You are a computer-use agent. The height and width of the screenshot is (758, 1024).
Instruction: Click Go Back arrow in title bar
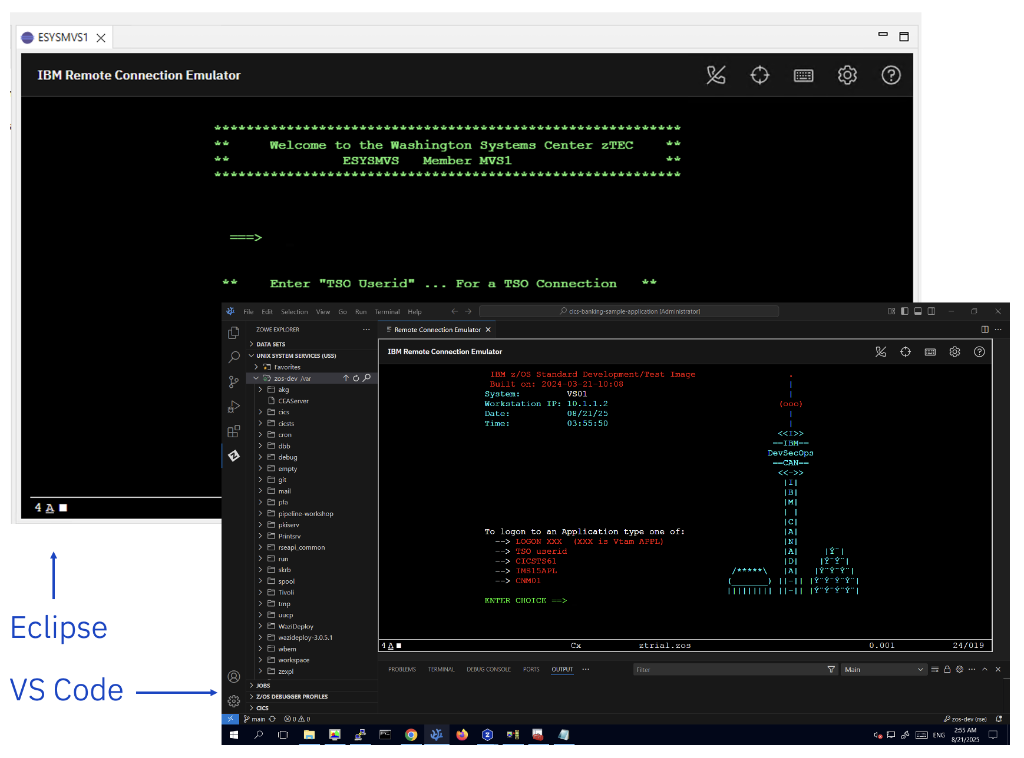454,311
